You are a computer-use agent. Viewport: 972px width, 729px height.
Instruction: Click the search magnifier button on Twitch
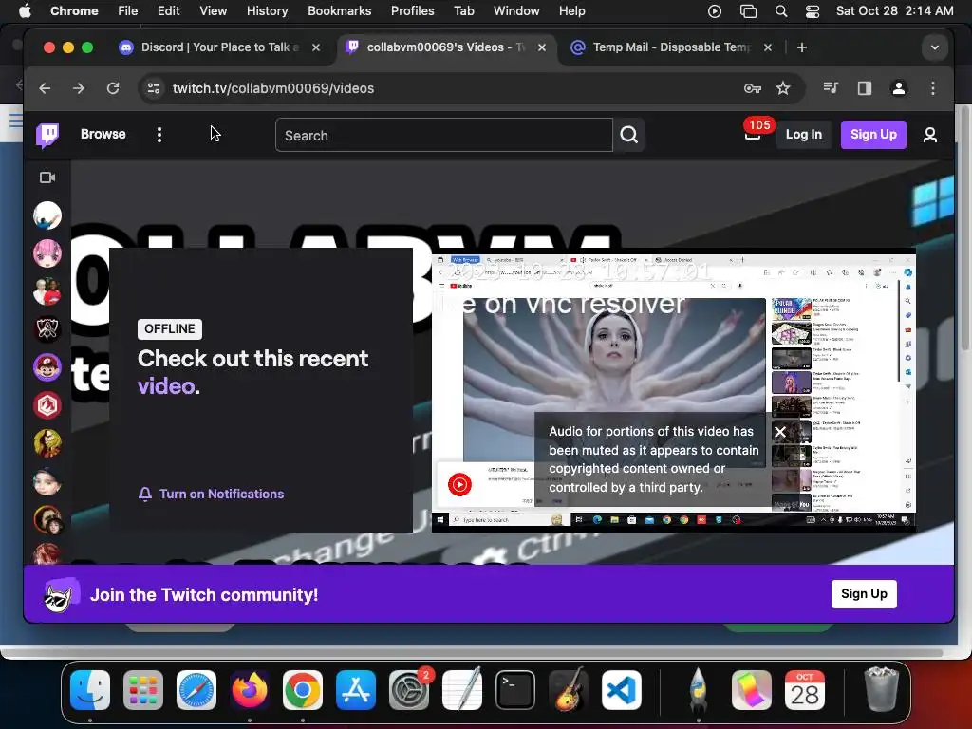[629, 135]
